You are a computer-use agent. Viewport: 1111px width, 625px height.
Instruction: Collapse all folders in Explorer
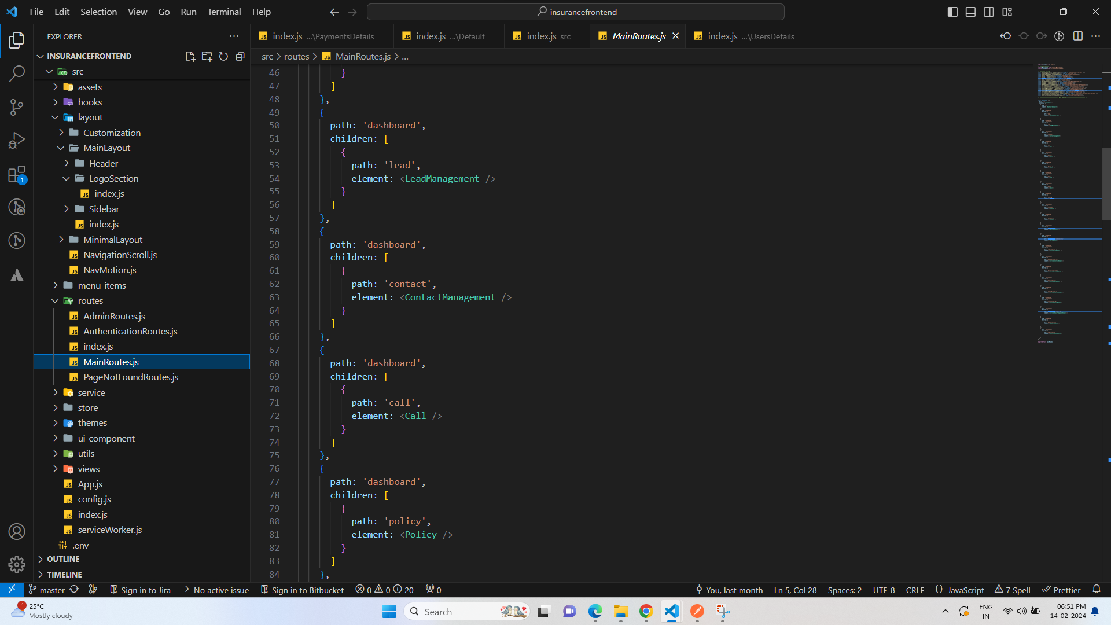[240, 56]
